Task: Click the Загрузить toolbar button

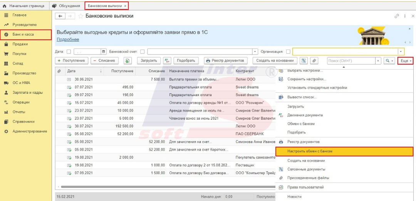Action: pyautogui.click(x=149, y=61)
